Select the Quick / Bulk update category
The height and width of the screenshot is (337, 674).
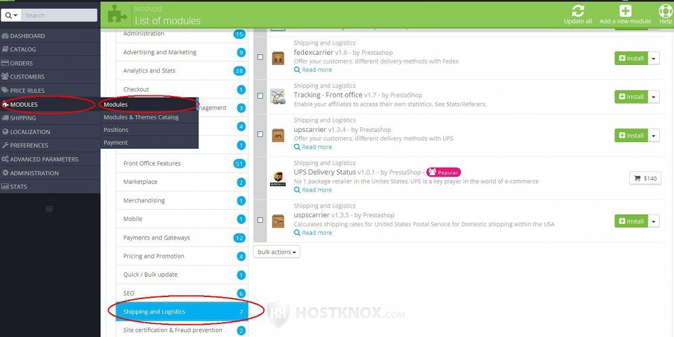pyautogui.click(x=182, y=274)
